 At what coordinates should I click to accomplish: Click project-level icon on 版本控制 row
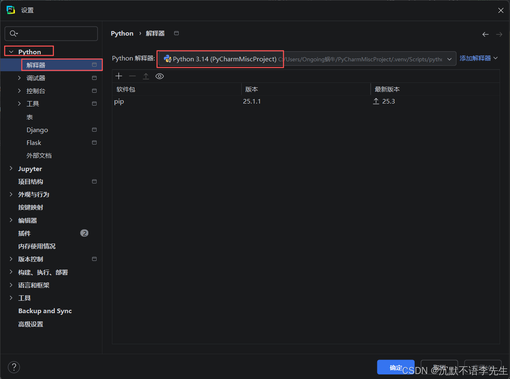(x=94, y=259)
